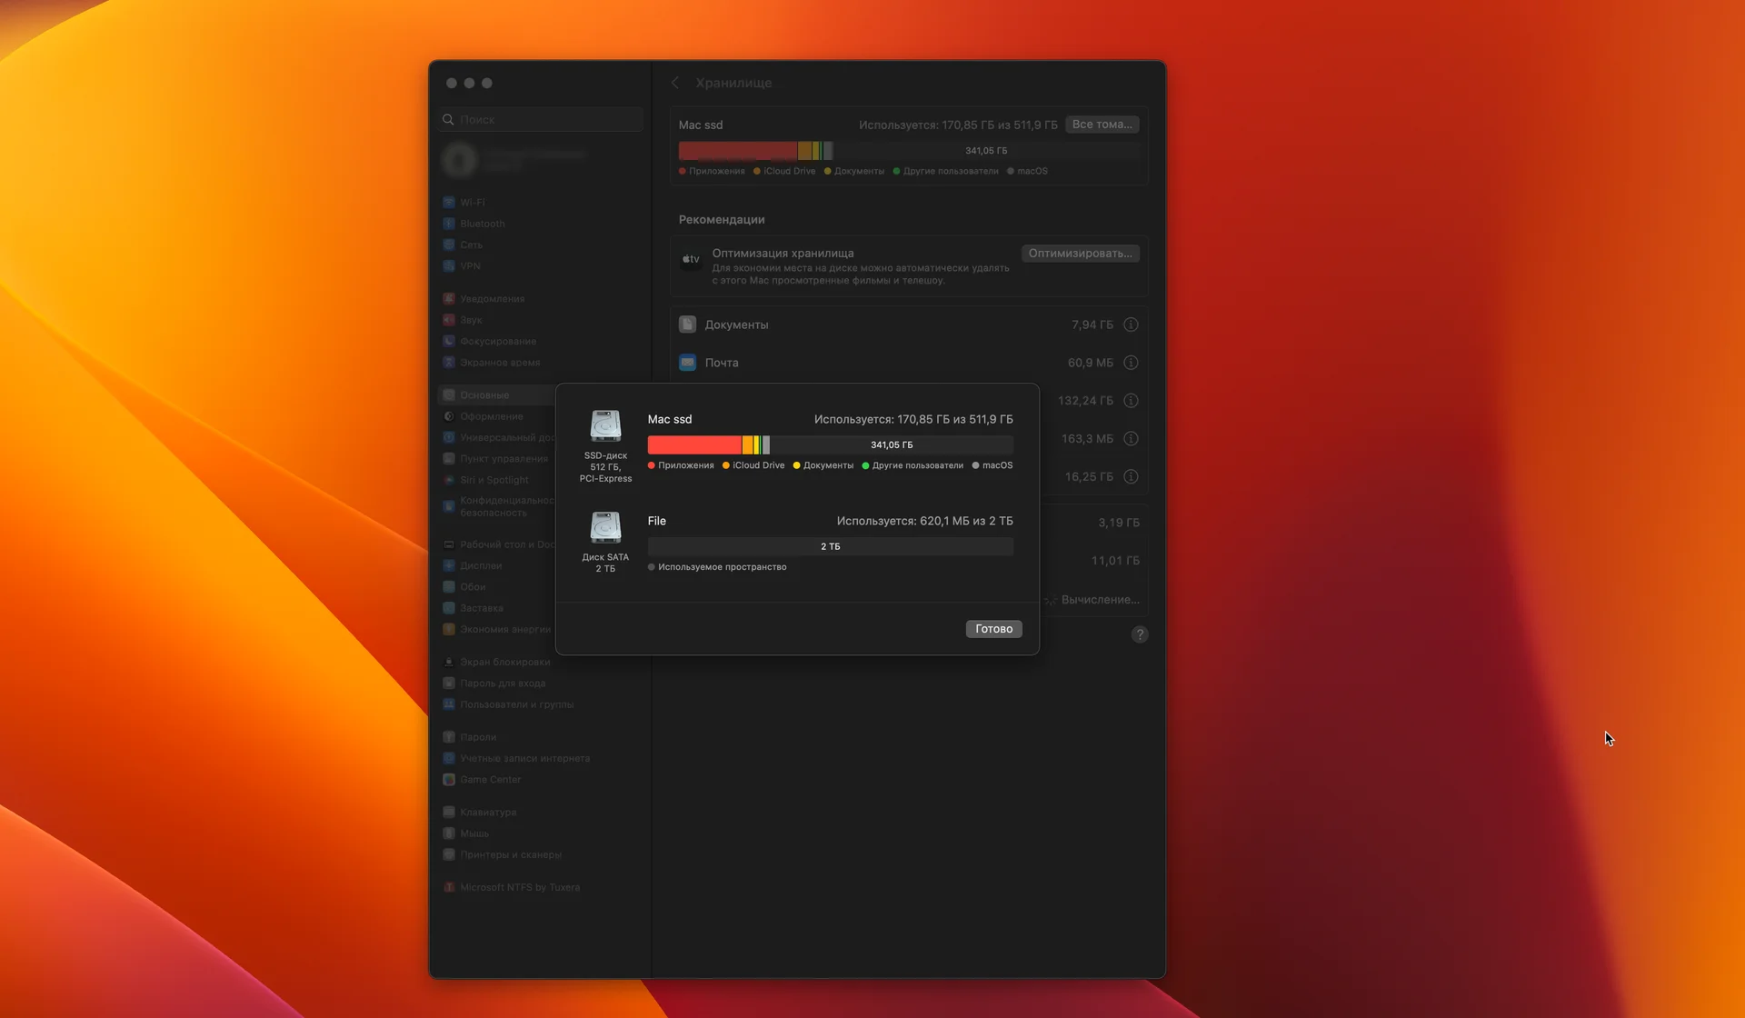Open info icon next to 163,3 МБ
Screen dimensions: 1745x1018
click(x=1131, y=439)
